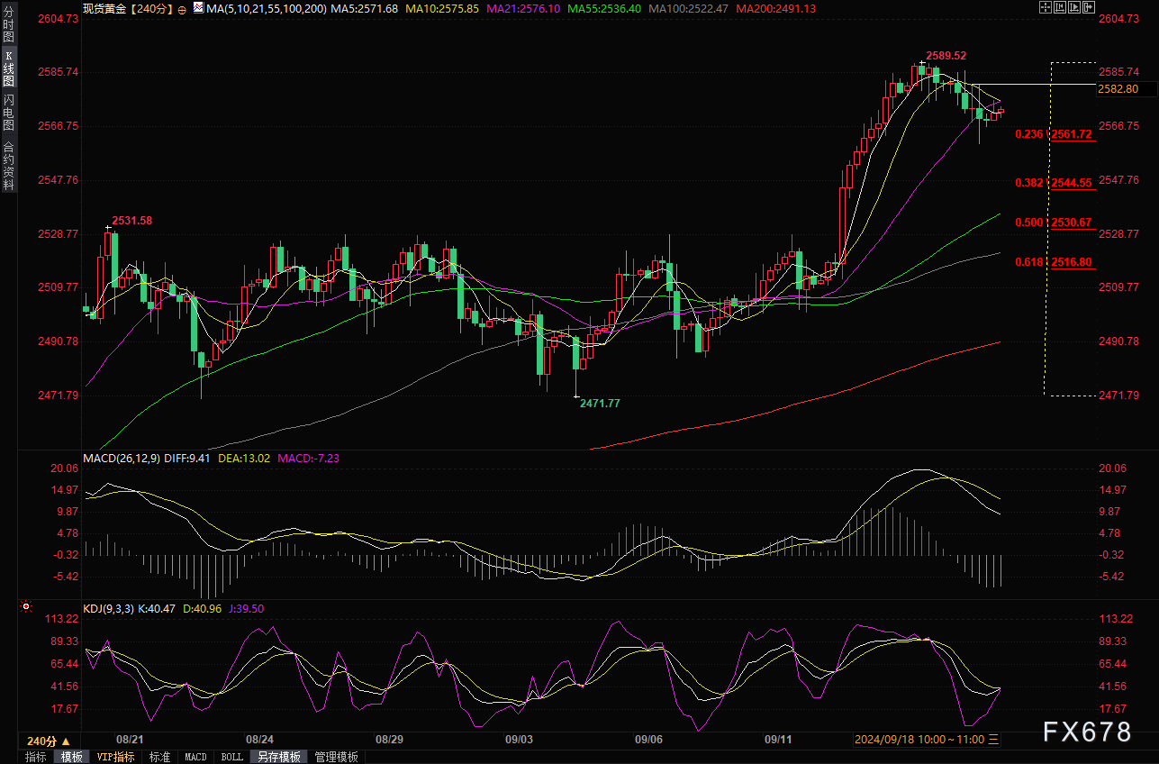The width and height of the screenshot is (1159, 764).
Task: Apply the BOLL template
Action: pos(231,757)
